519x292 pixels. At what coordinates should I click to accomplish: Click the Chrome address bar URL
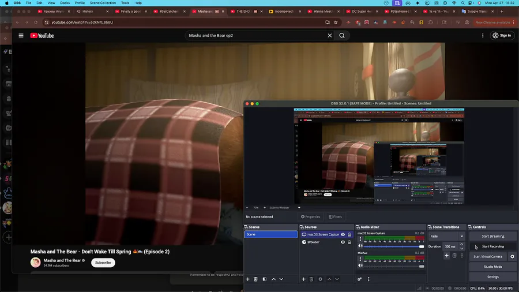[x=82, y=22]
